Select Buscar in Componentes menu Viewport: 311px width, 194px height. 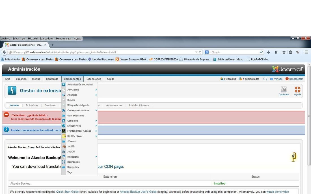(71, 100)
